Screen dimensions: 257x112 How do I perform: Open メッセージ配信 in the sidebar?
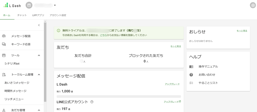pos(21,36)
